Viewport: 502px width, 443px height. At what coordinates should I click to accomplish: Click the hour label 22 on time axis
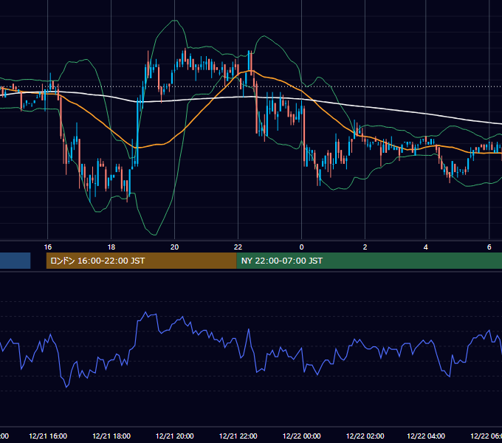(x=238, y=247)
